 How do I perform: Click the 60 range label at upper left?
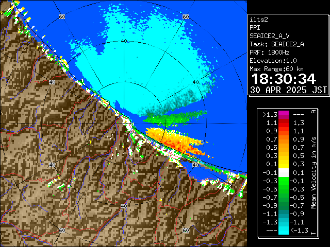tap(62, 16)
